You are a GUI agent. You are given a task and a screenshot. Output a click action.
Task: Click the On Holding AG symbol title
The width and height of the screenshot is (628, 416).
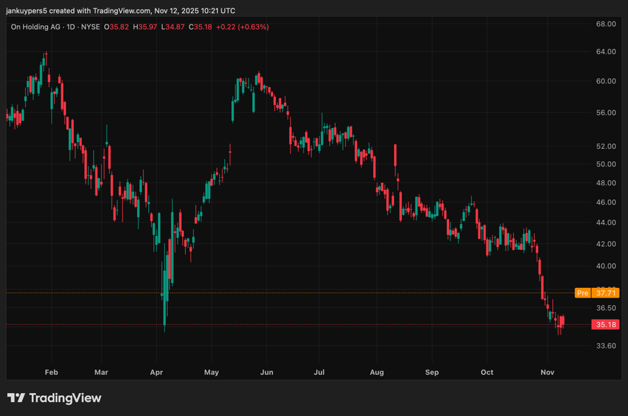pos(36,27)
